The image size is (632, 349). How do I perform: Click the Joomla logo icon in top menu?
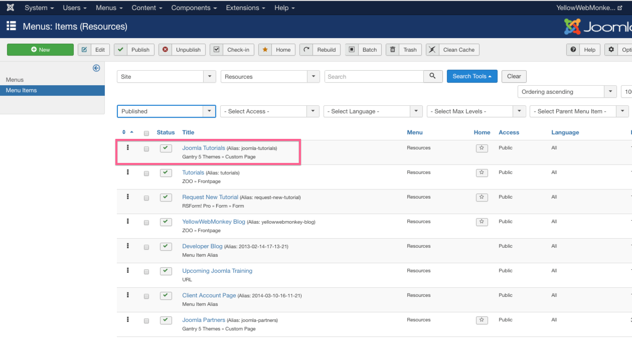click(11, 8)
